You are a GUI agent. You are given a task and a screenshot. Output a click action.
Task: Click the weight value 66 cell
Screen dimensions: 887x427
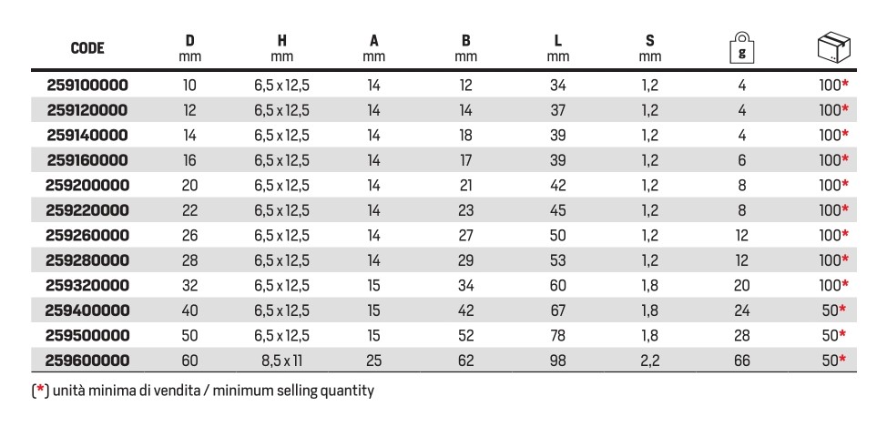pyautogui.click(x=742, y=361)
